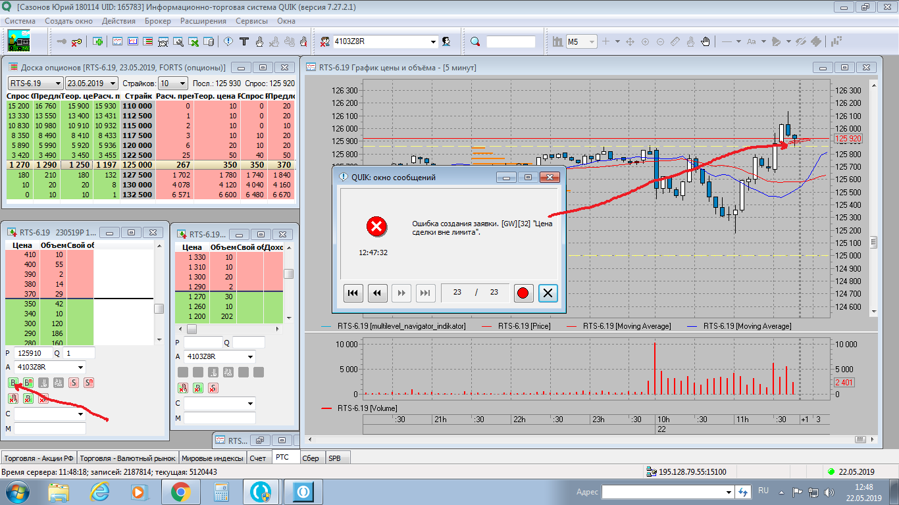Viewport: 899px width, 505px height.
Task: Go to previous message in message window
Action: [377, 293]
